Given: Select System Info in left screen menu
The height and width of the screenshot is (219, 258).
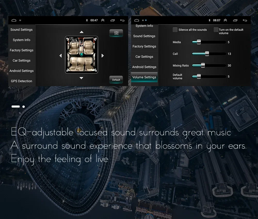Looking at the screenshot, I should (22, 40).
